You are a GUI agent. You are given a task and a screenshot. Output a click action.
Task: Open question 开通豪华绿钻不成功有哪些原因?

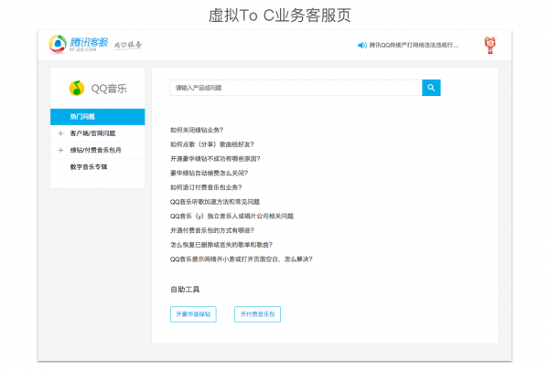(215, 159)
